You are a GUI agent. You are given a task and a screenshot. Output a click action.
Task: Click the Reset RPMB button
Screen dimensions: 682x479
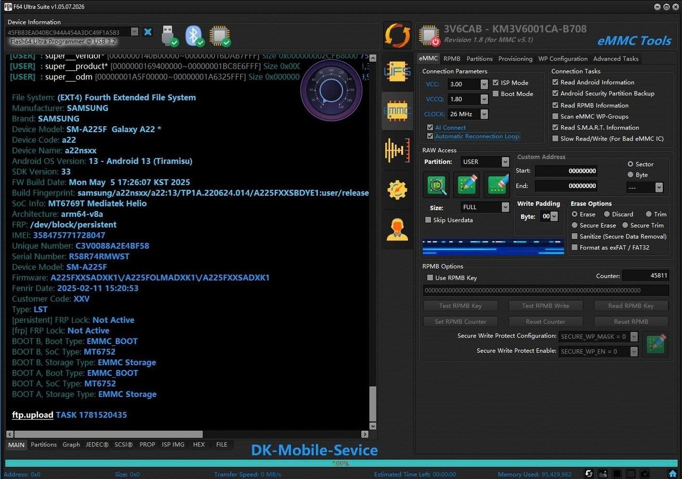[631, 321]
